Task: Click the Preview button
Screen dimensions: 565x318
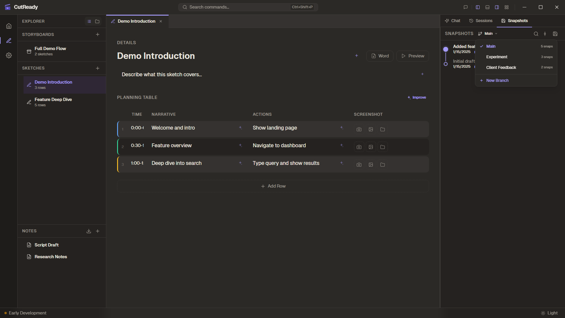Action: tap(412, 56)
